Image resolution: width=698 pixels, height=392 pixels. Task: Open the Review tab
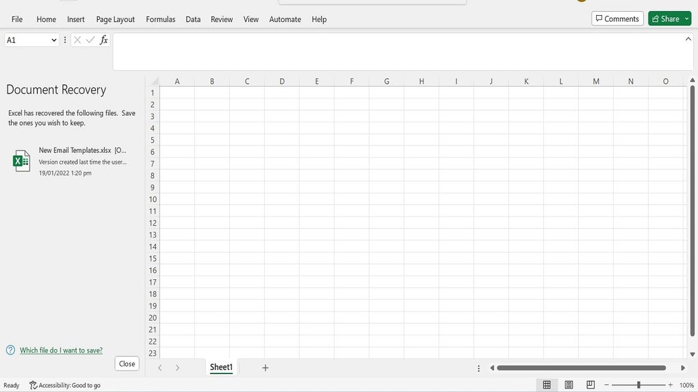222,19
